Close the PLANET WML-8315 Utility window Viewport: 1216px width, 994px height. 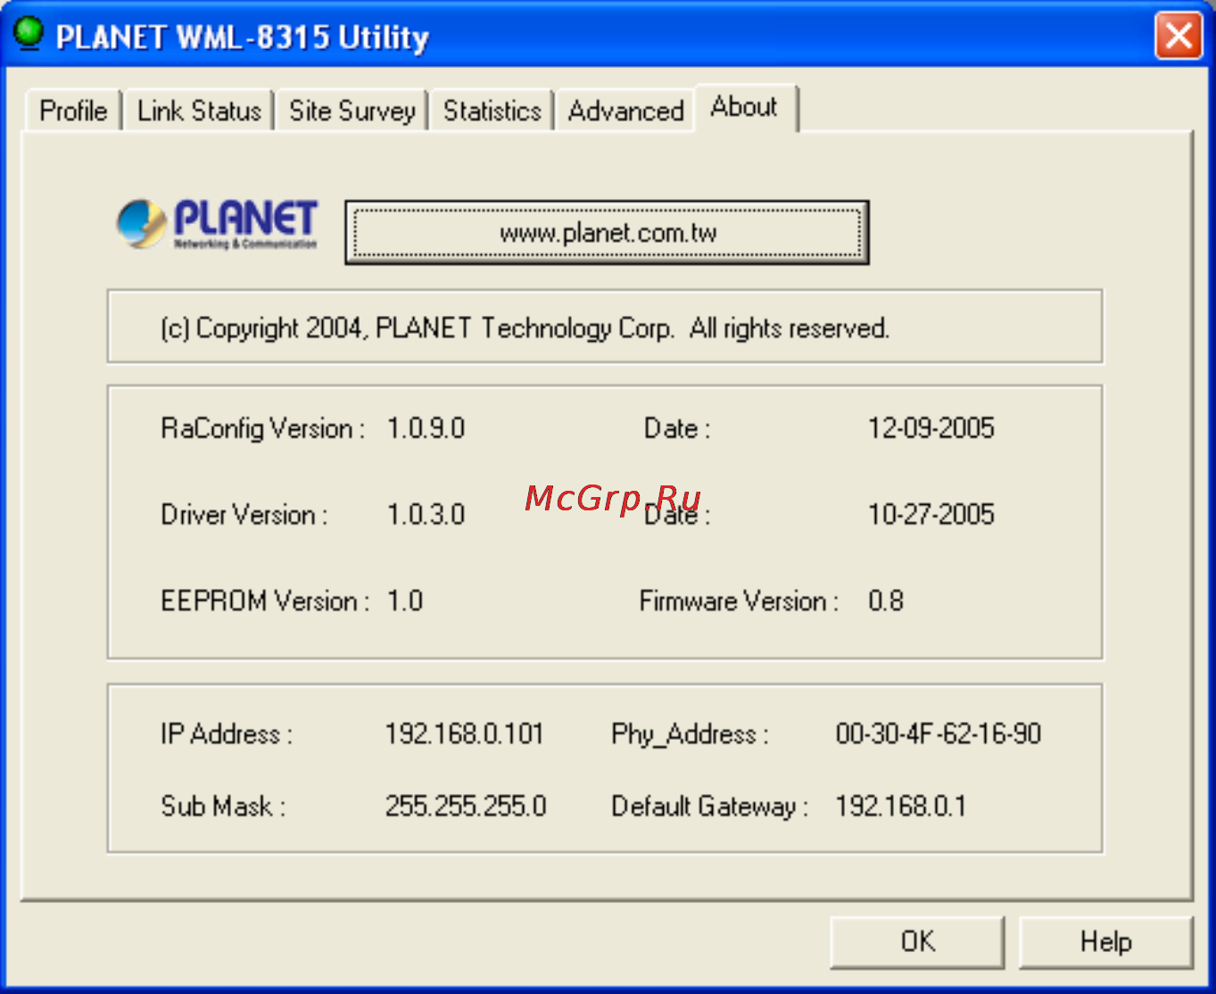tap(1179, 36)
